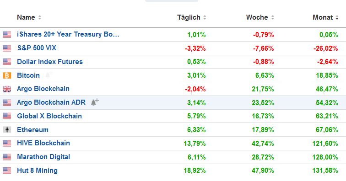Add alert bell for Argo Blockchain ADR
The image size is (346, 181).
[x=95, y=102]
